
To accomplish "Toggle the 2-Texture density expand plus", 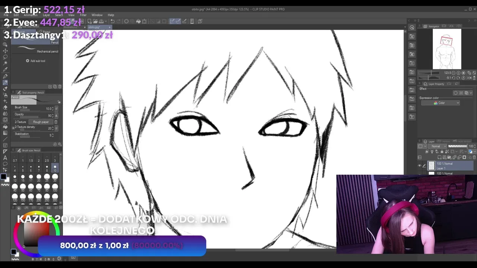I will click(13, 128).
